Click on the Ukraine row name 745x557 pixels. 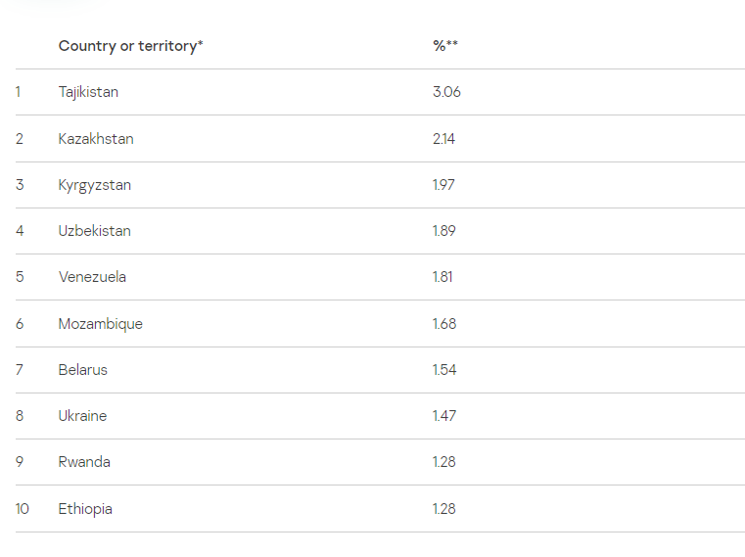click(82, 416)
